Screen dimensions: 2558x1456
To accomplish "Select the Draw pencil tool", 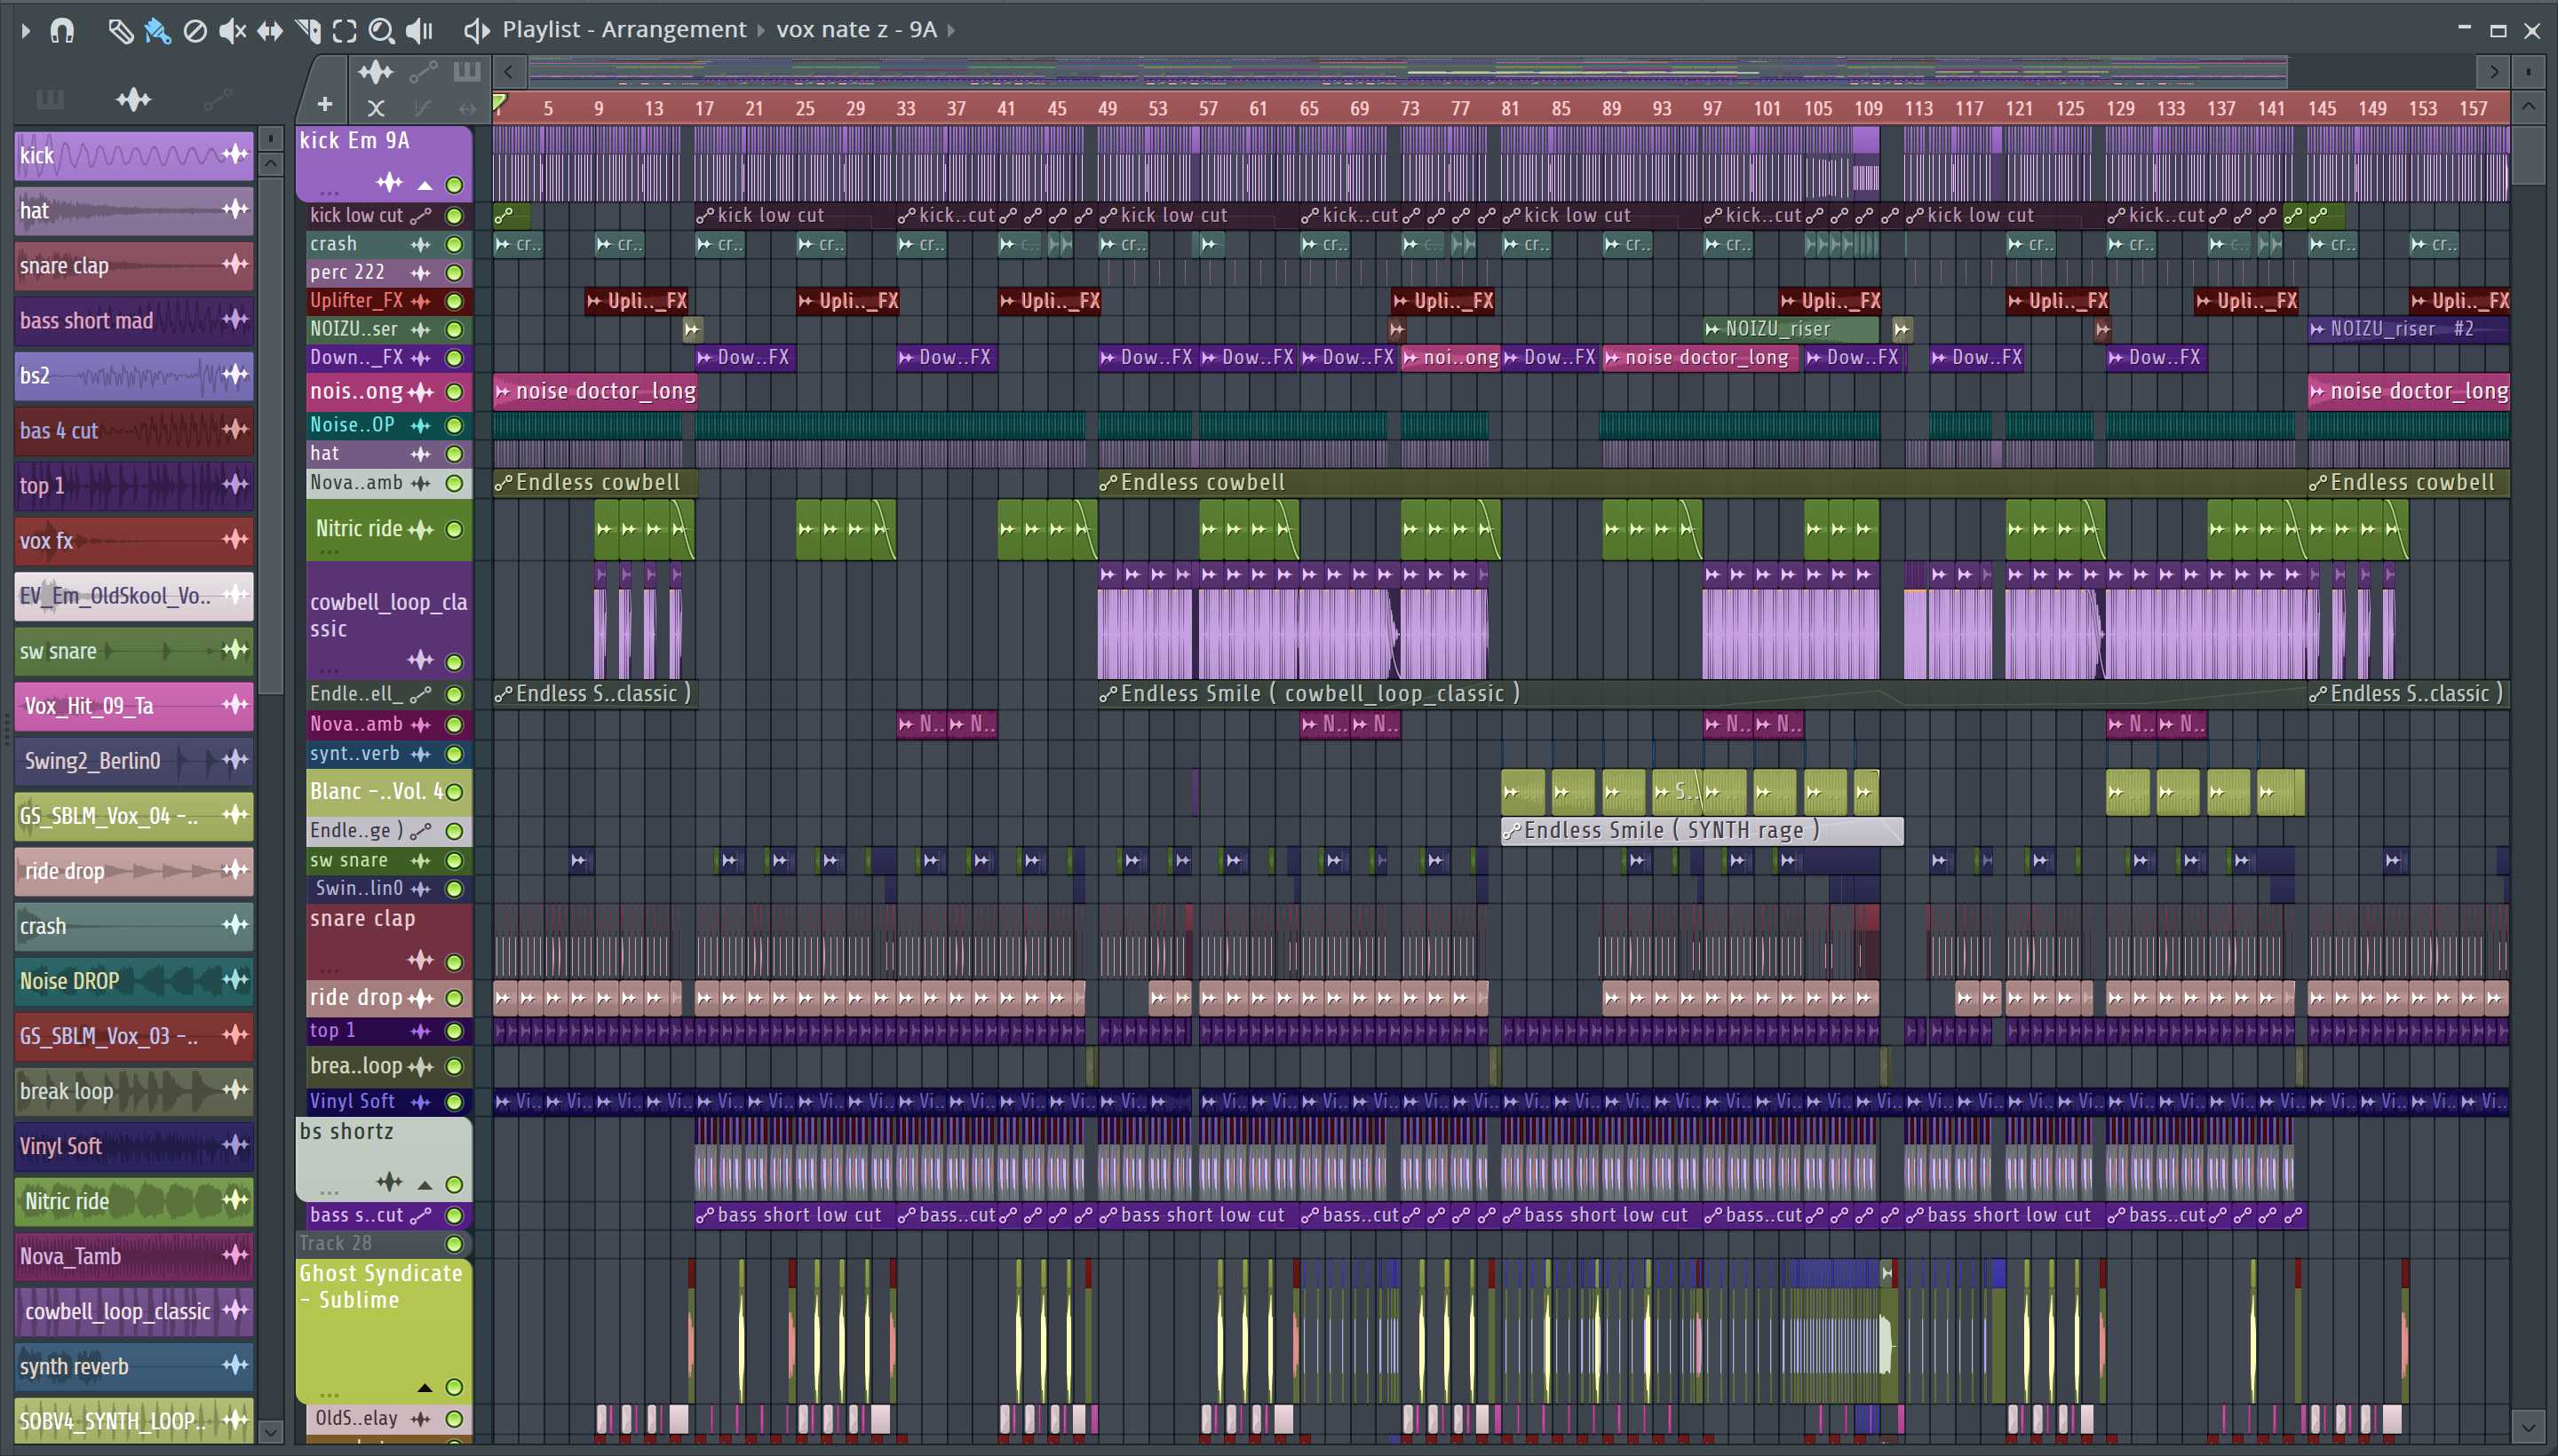I will point(120,31).
